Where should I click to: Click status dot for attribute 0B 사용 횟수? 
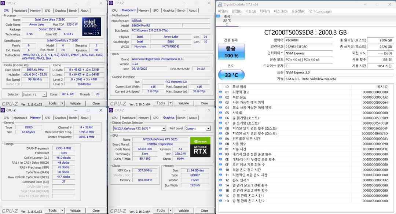click(x=220, y=144)
